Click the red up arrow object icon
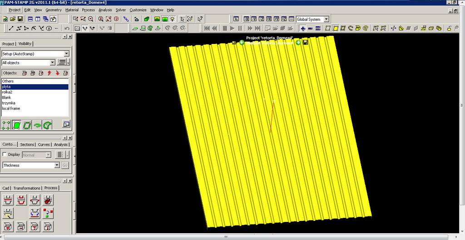Screen dimensions: 465x240 [49, 73]
